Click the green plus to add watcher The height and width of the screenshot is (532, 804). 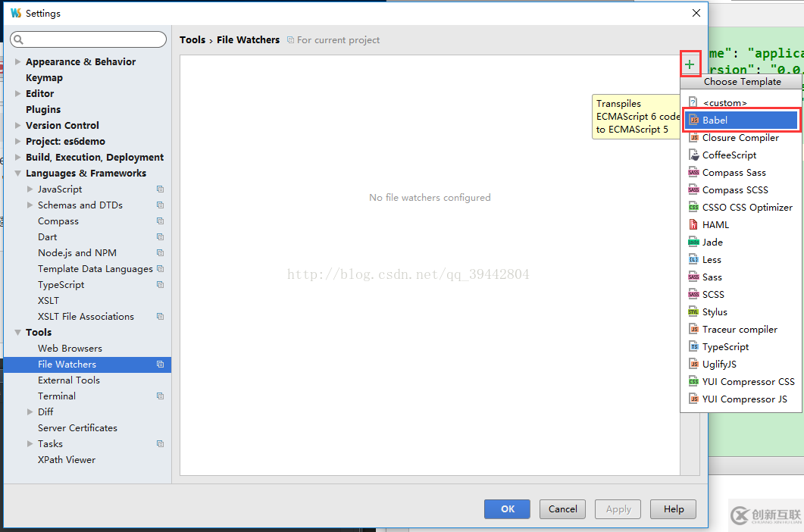coord(690,64)
